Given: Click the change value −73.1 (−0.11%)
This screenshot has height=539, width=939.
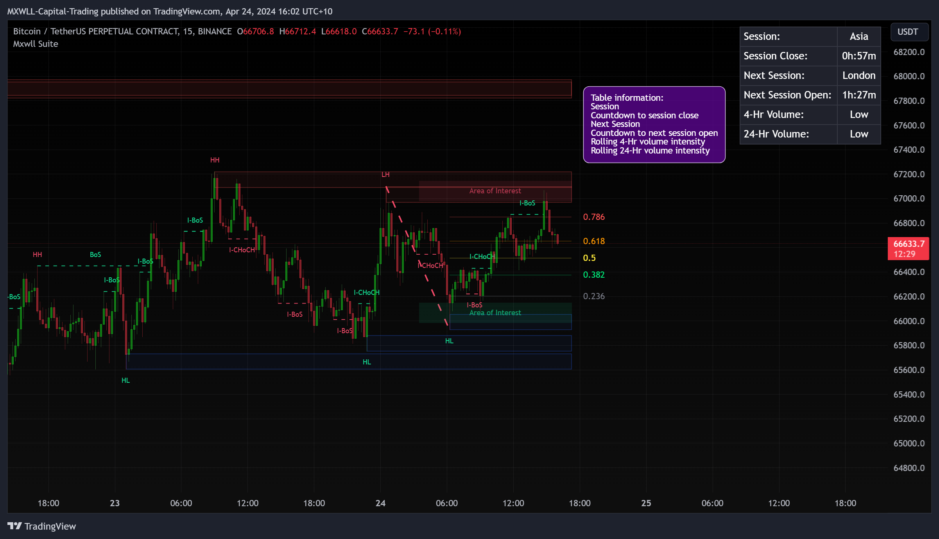Looking at the screenshot, I should click(x=432, y=31).
